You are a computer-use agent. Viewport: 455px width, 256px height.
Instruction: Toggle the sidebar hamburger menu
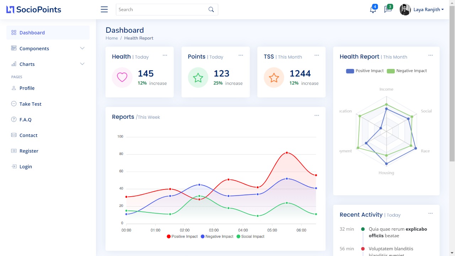[x=104, y=10]
